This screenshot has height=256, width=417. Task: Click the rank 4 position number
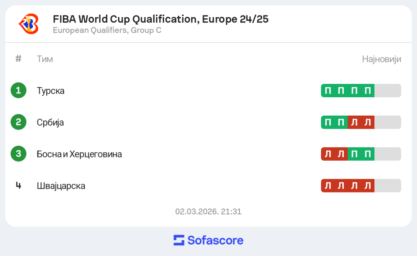[18, 186]
